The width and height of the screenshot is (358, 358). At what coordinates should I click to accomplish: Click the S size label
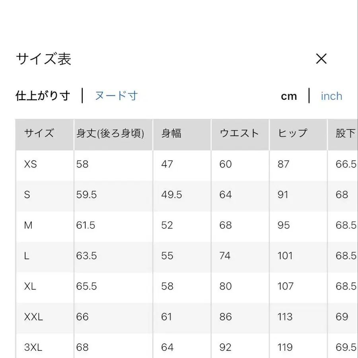(x=27, y=195)
